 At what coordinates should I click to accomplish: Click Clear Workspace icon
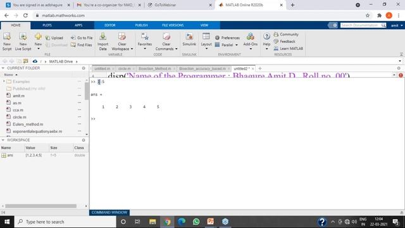(x=122, y=37)
